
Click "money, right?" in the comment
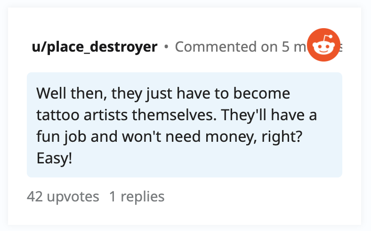click(254, 137)
